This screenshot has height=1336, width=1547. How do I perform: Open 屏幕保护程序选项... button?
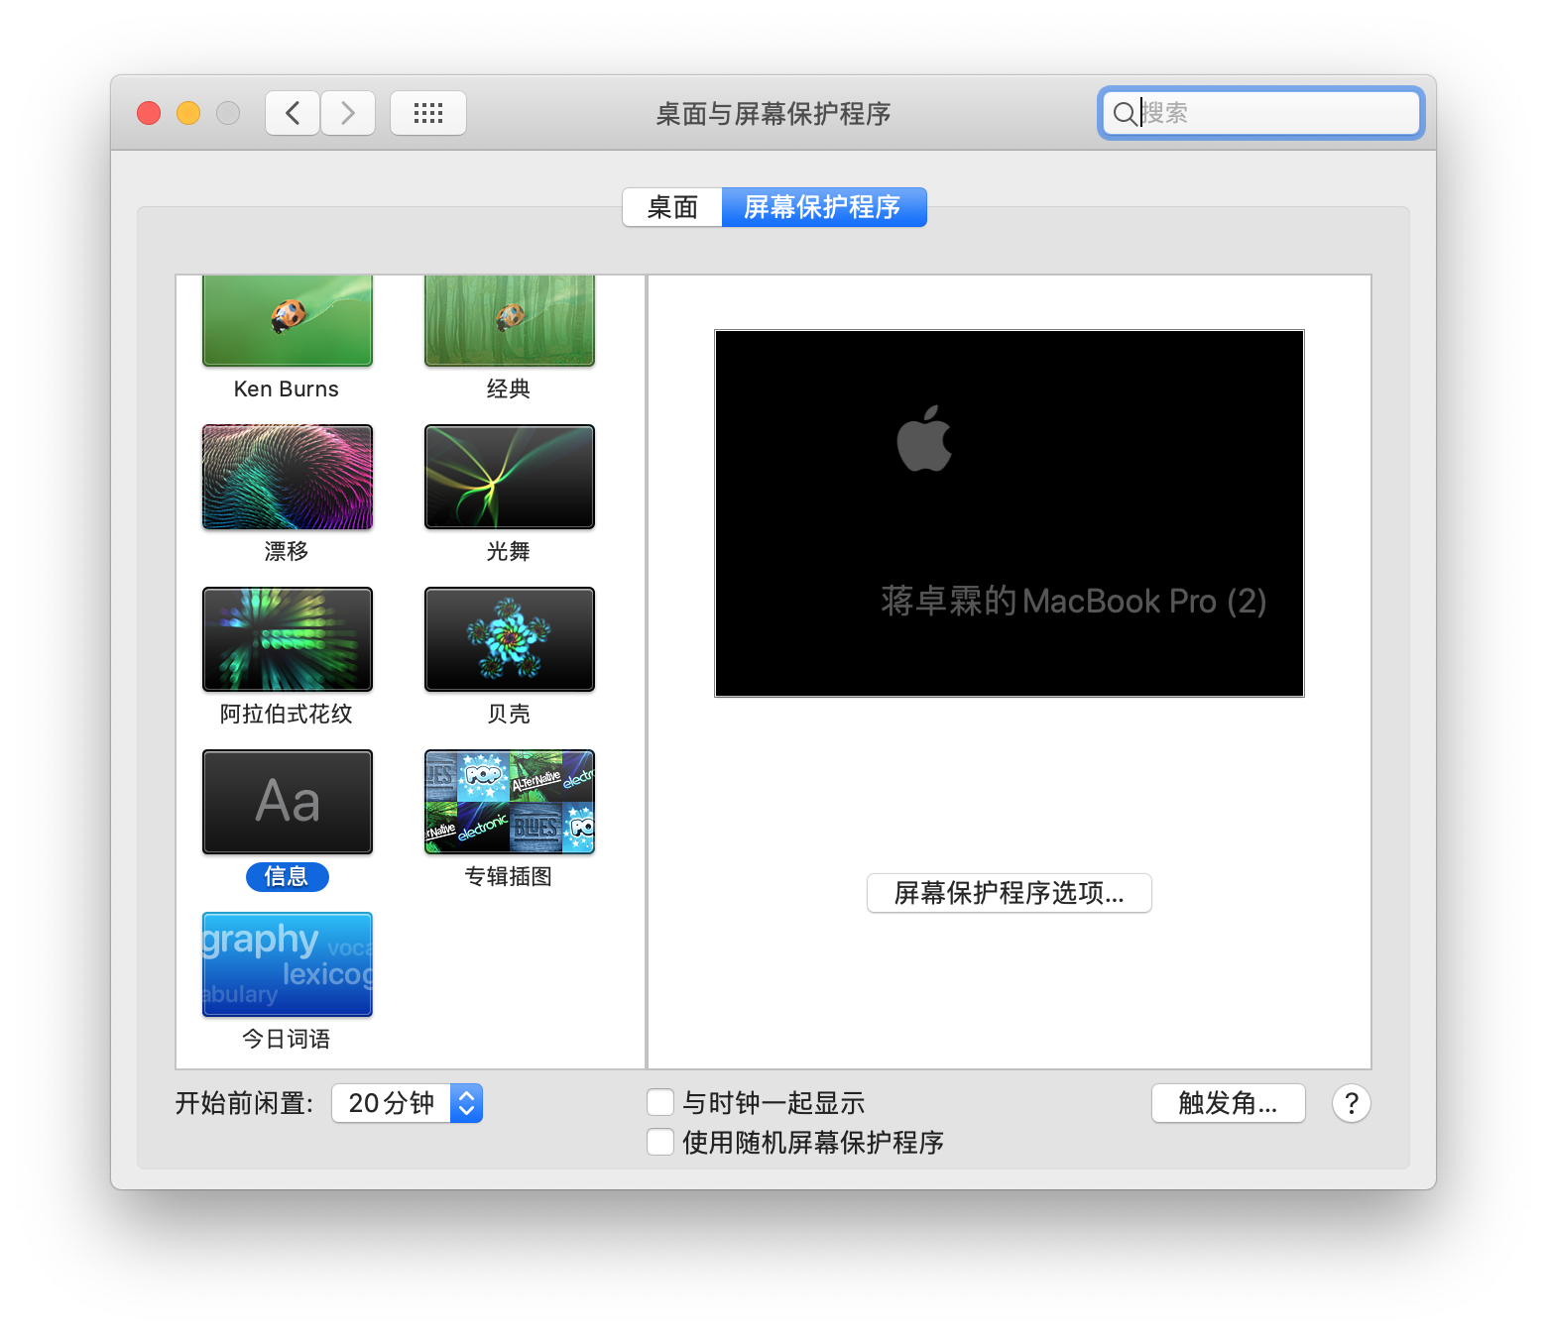pyautogui.click(x=1010, y=893)
